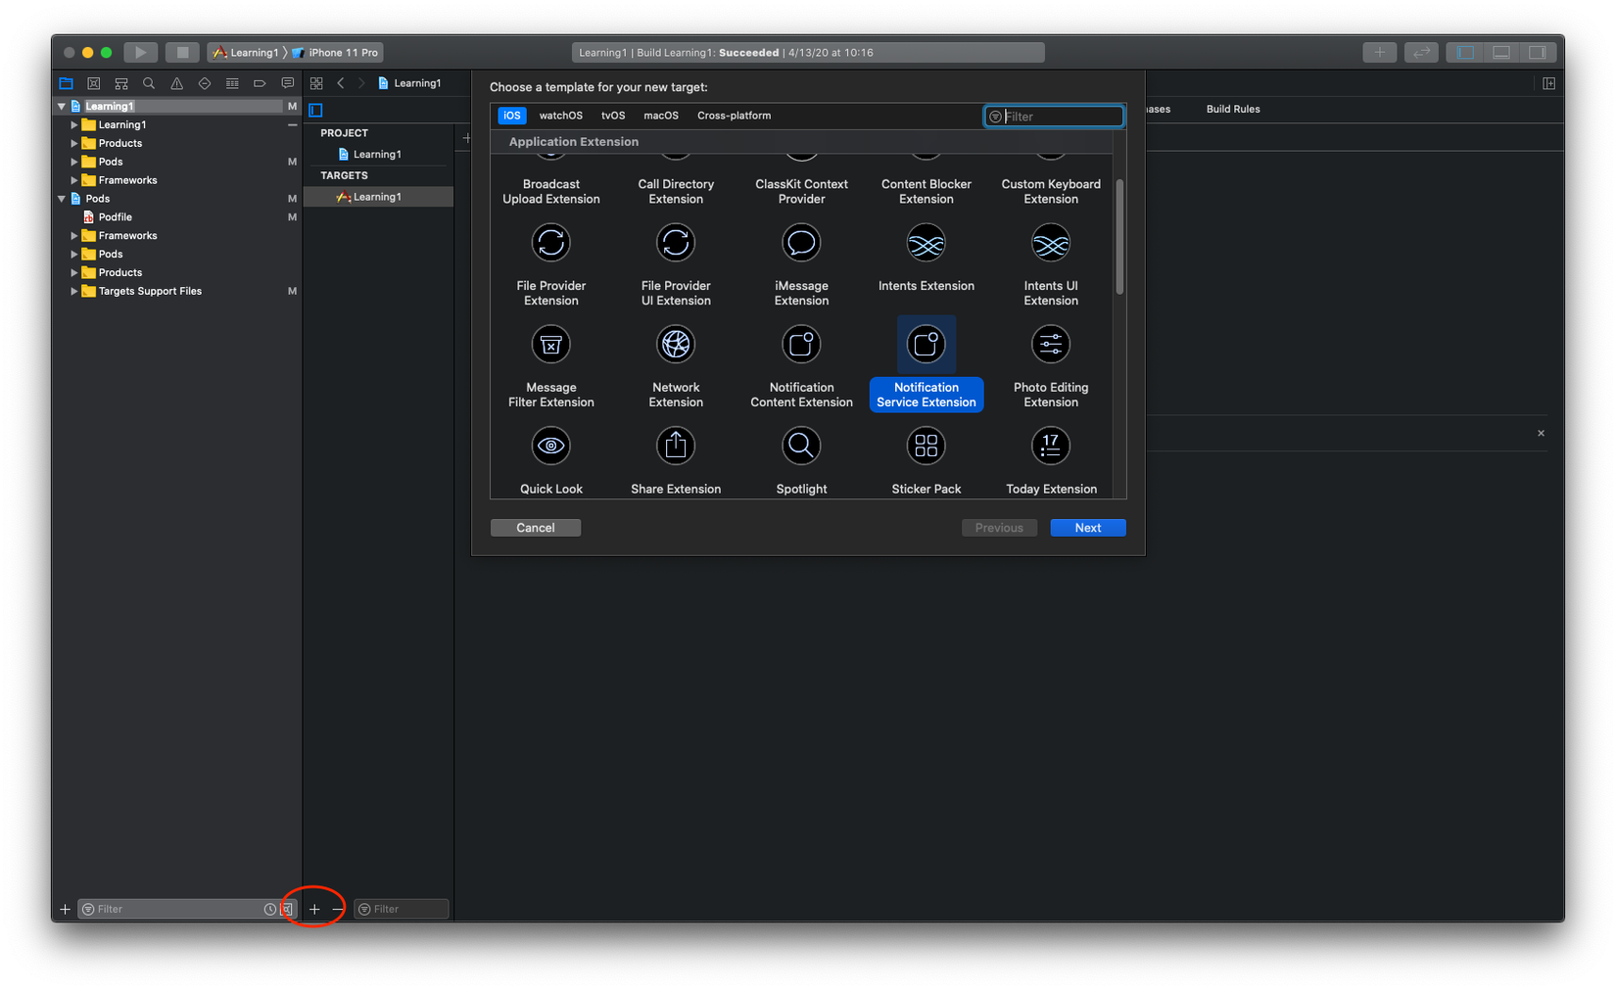Show the debug navigator
The image size is (1616, 990).
point(232,83)
